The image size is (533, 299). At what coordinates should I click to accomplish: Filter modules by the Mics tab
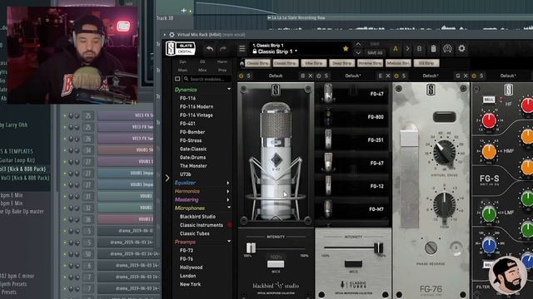(202, 70)
